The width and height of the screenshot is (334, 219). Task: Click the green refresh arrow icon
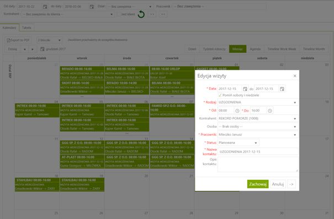click(141, 14)
